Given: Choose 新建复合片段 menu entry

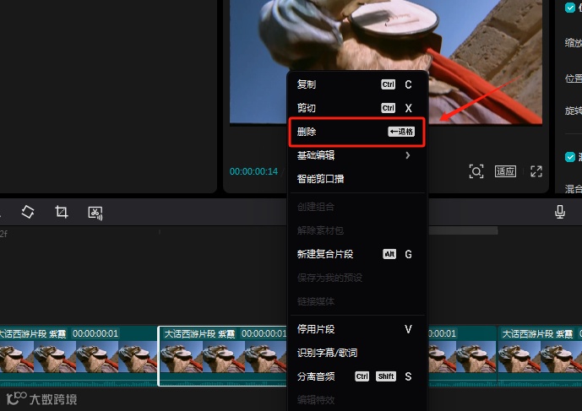Looking at the screenshot, I should click(357, 254).
